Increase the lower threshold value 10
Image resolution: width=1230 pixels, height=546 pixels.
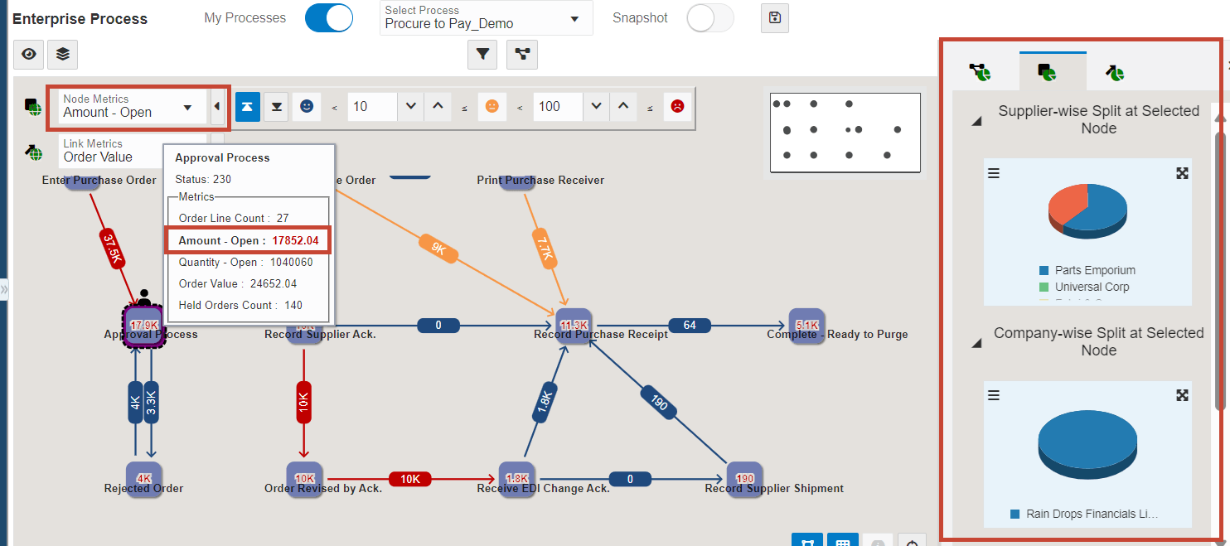pyautogui.click(x=438, y=106)
